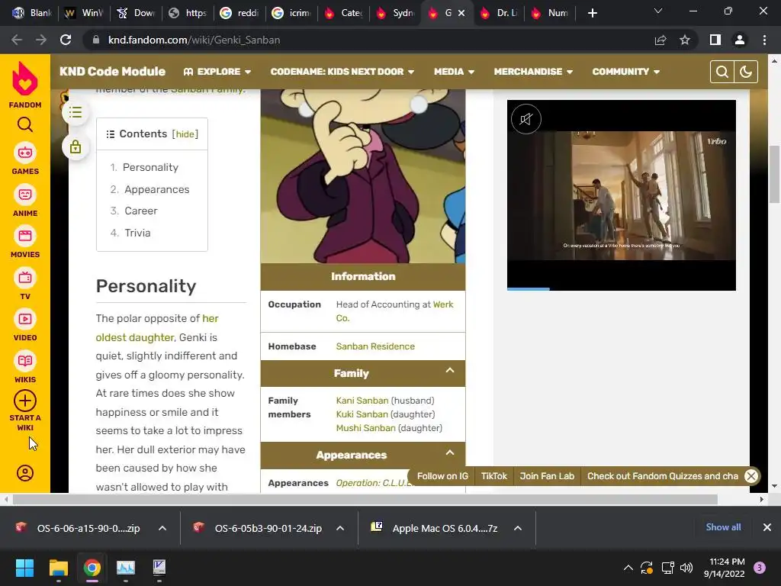Click the vertical page scrollbar thumb
Viewport: 781px width, 586px height.
[774, 174]
